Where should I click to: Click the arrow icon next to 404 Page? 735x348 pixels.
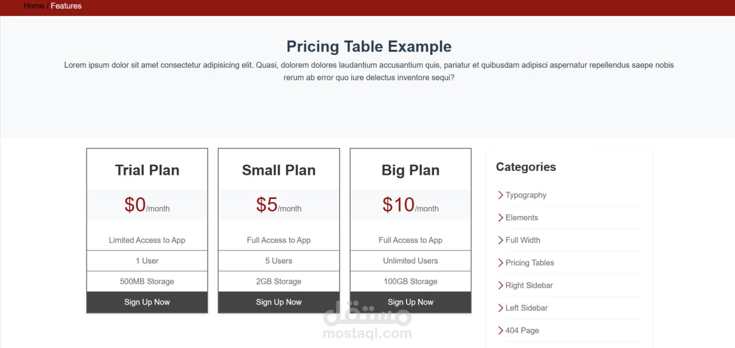[x=501, y=330]
